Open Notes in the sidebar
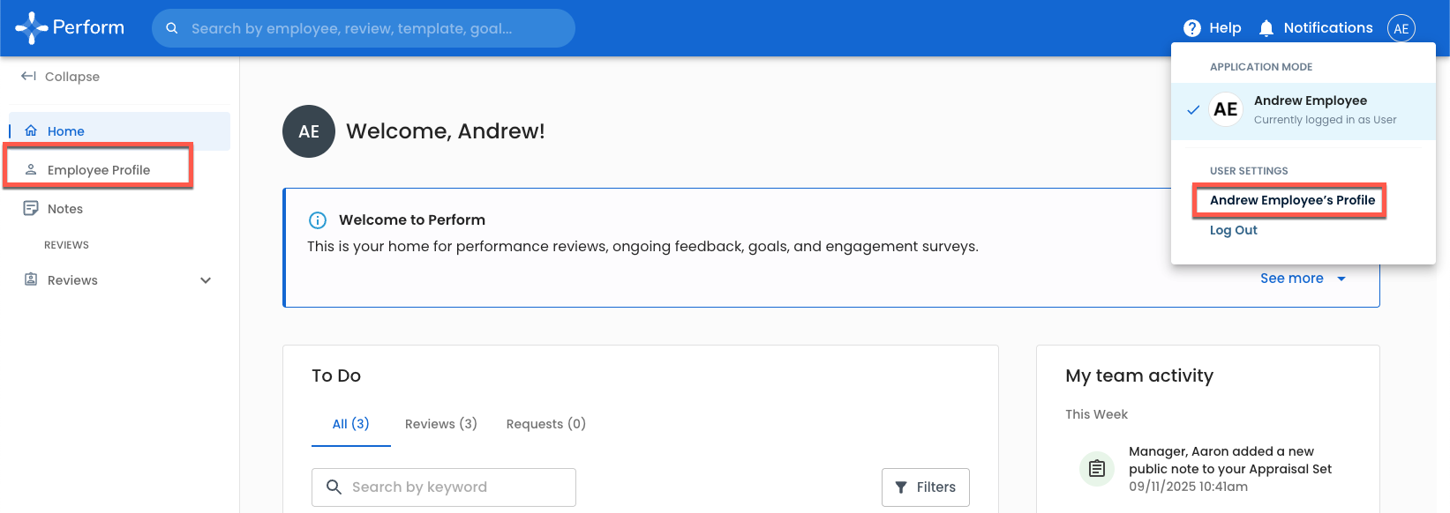The image size is (1450, 513). coord(119,208)
